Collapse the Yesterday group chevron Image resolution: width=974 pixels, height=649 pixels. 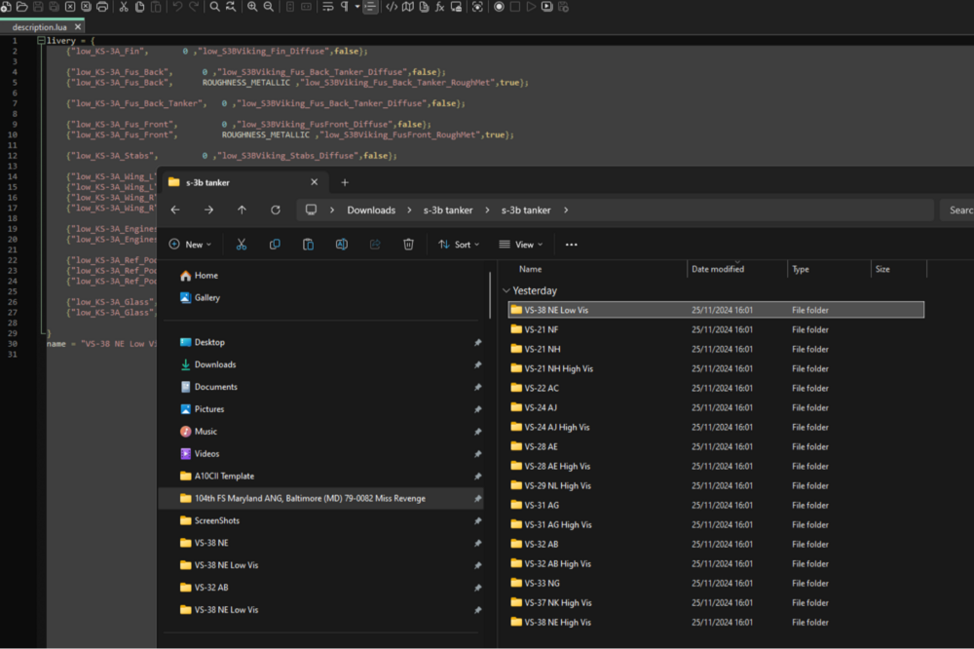[506, 290]
